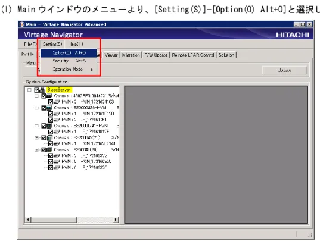Uncheck HVM : 5 under Chassis BS500#1(30)
This screenshot has width=320, height=241.
(51, 162)
